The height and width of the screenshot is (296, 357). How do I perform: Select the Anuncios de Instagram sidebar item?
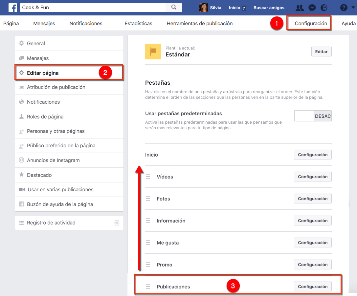53,160
